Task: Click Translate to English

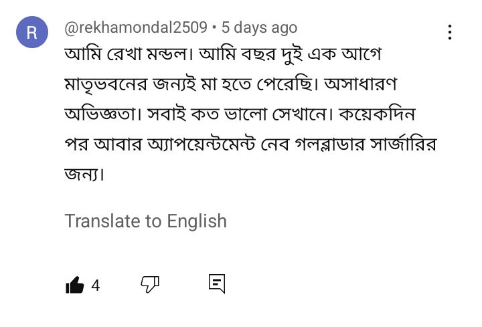Action: (146, 221)
